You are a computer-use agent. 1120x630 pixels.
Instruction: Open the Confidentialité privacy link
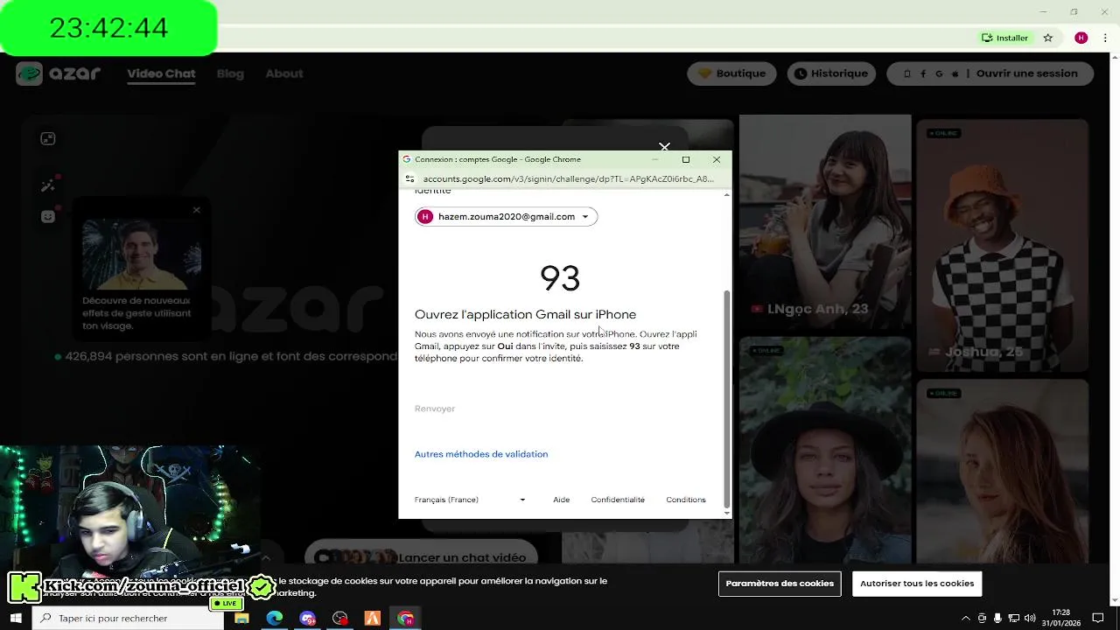coord(618,500)
